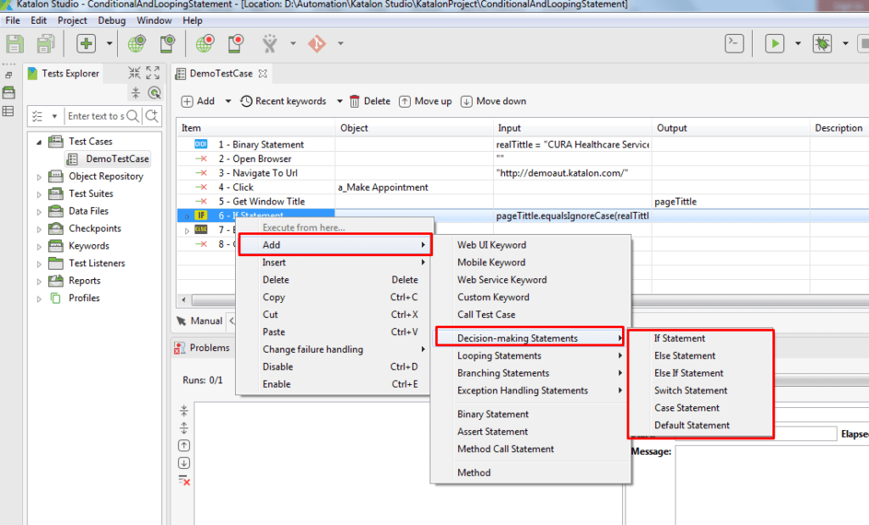Open the Run button dropdown arrow
Image resolution: width=869 pixels, height=525 pixels.
pyautogui.click(x=798, y=42)
